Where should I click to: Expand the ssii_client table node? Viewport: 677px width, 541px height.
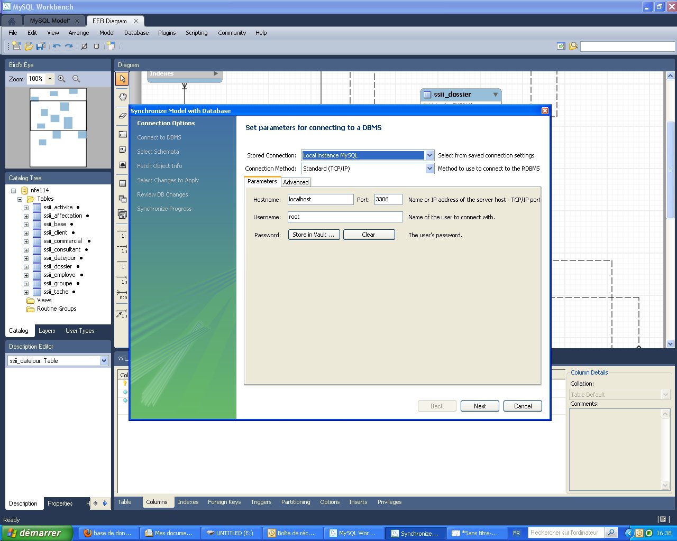click(26, 233)
